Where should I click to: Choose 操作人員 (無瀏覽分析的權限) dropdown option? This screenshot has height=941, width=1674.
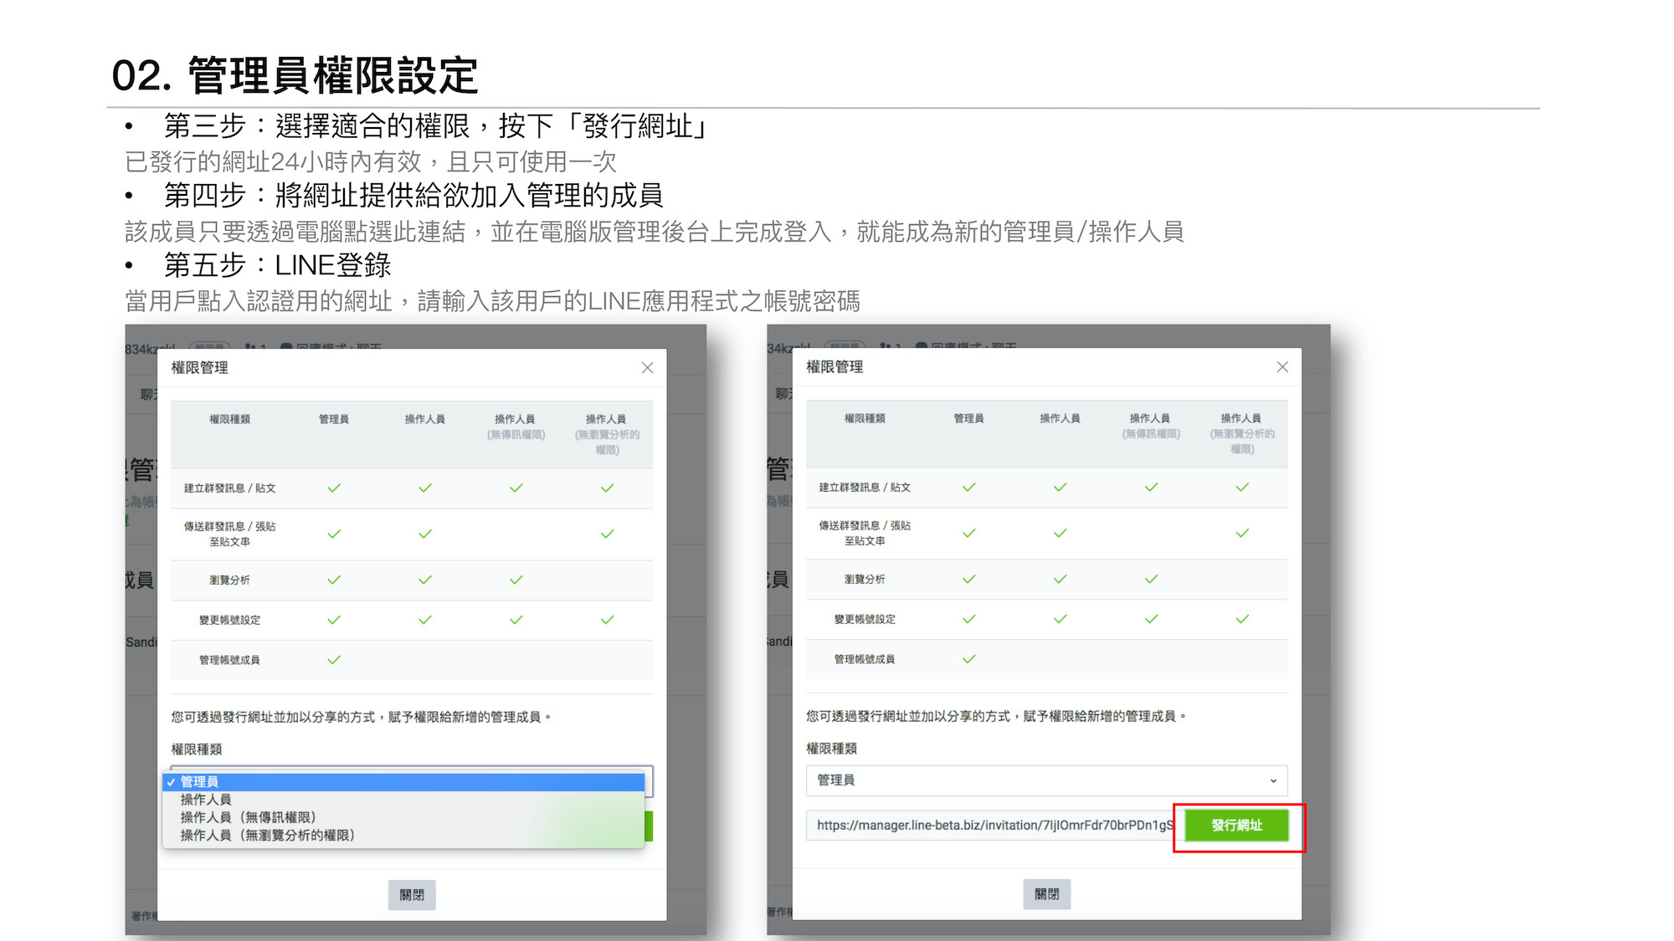(x=268, y=835)
